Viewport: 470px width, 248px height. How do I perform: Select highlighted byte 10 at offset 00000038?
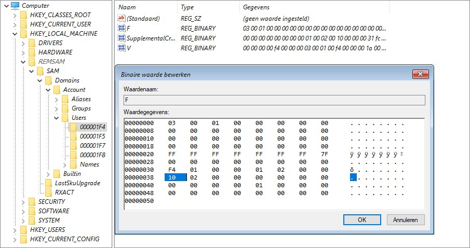point(176,177)
